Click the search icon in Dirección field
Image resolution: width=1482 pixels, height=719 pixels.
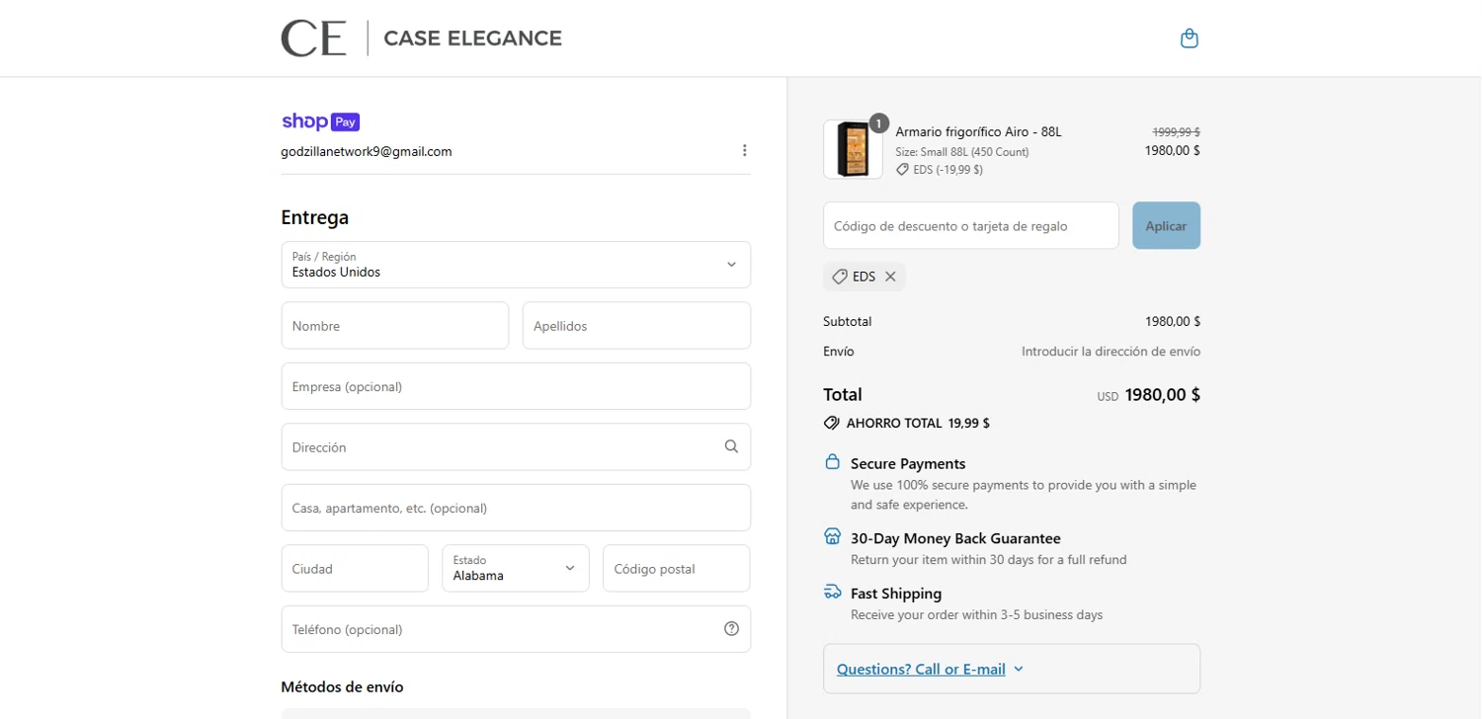(731, 446)
